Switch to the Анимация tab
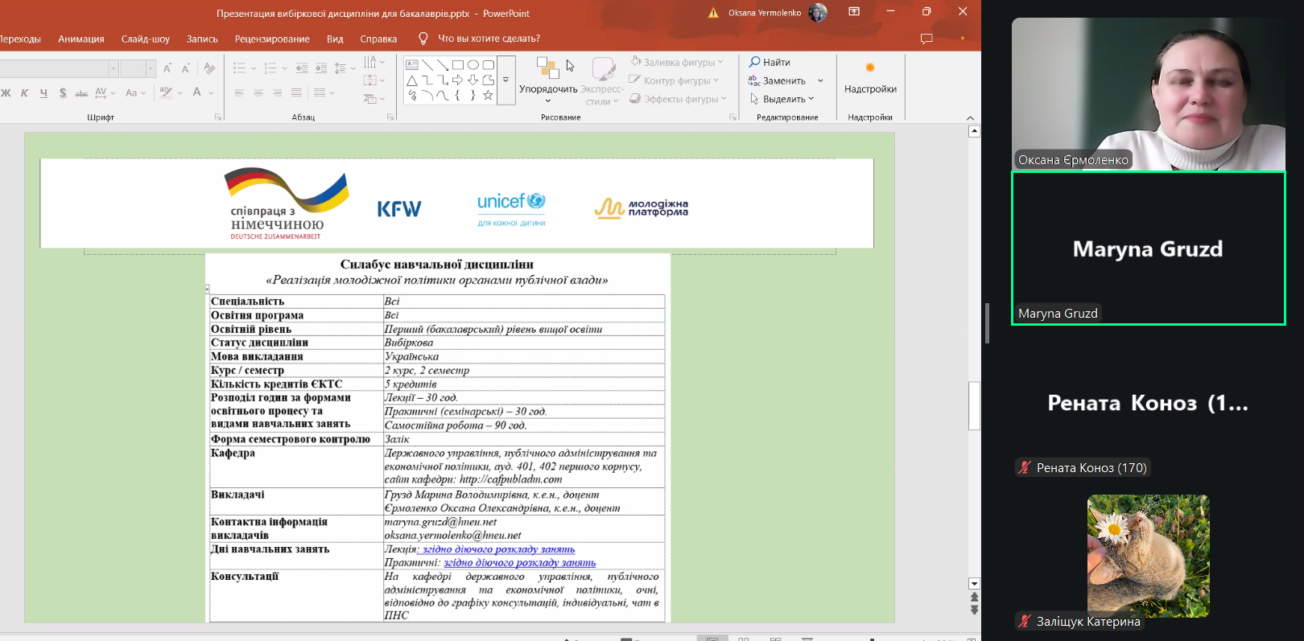 pos(80,39)
